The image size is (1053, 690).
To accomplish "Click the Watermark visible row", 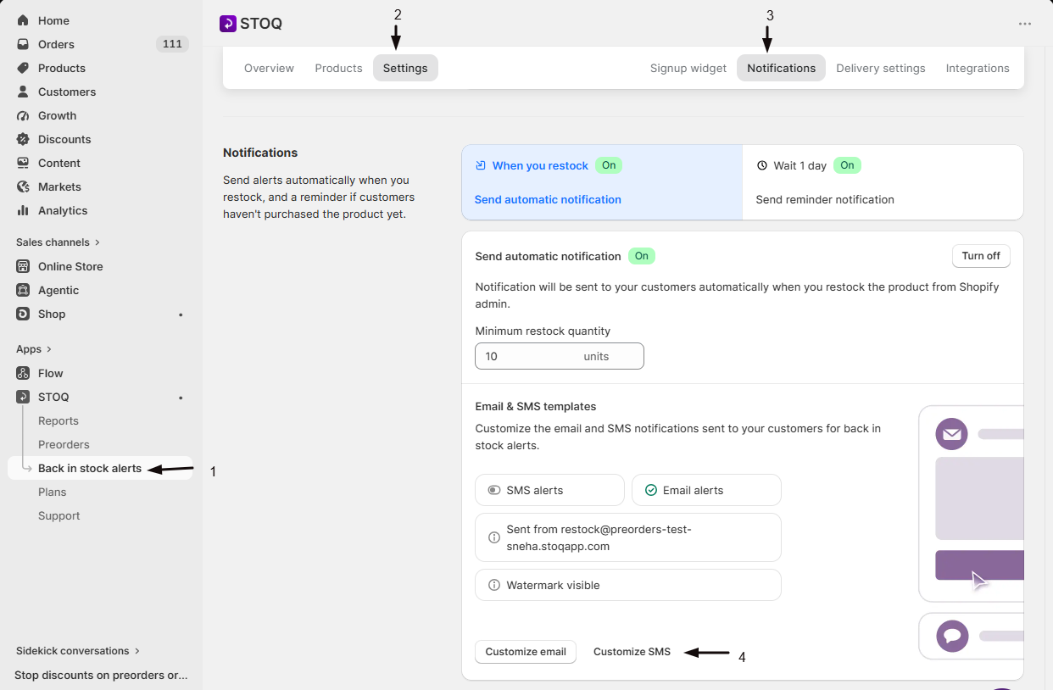I will pos(628,585).
